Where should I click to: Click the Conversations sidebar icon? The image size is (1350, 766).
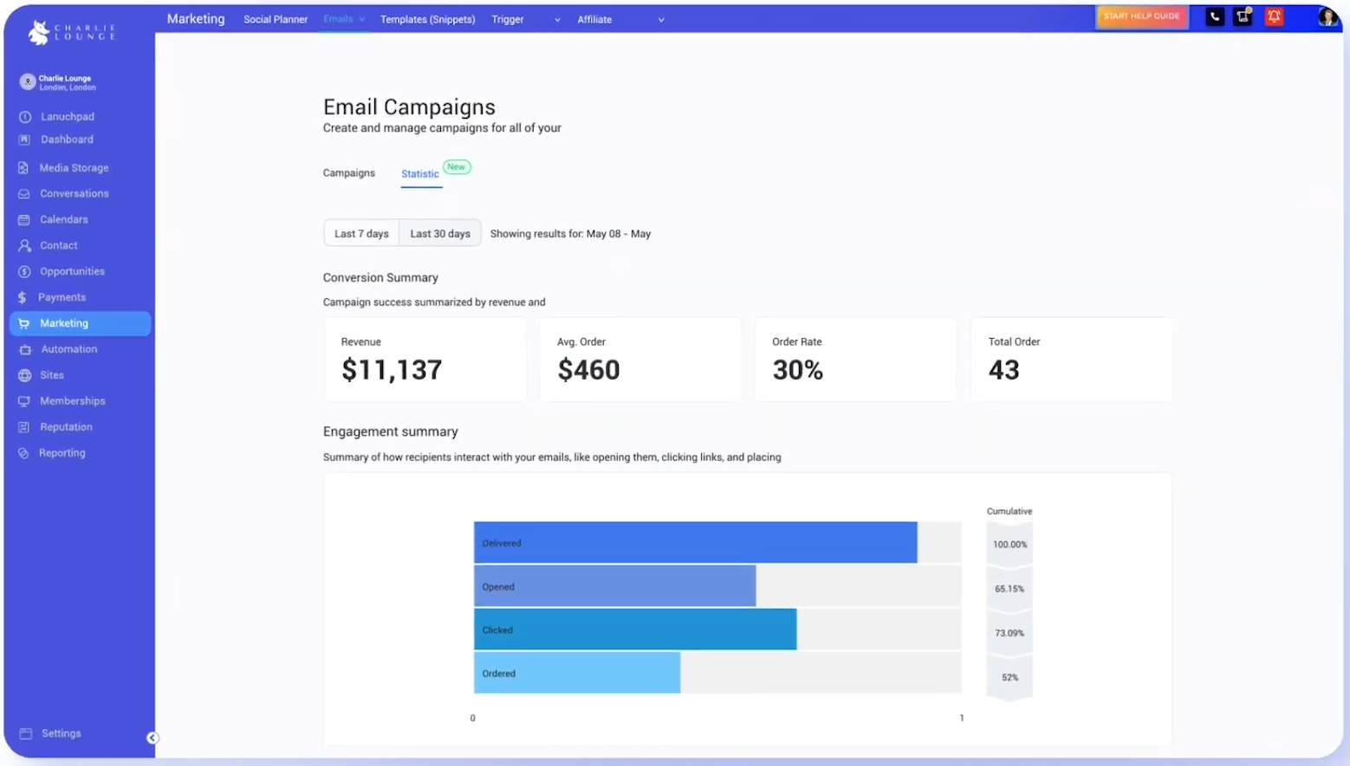click(24, 194)
